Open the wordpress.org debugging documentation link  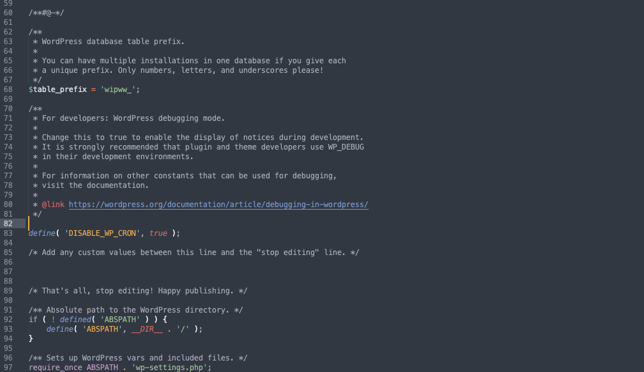[x=218, y=205]
